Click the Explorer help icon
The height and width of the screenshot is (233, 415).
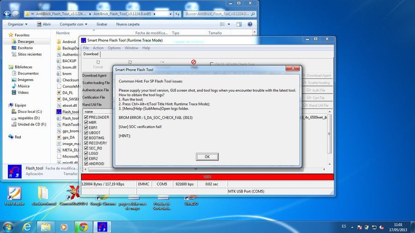(250, 24)
